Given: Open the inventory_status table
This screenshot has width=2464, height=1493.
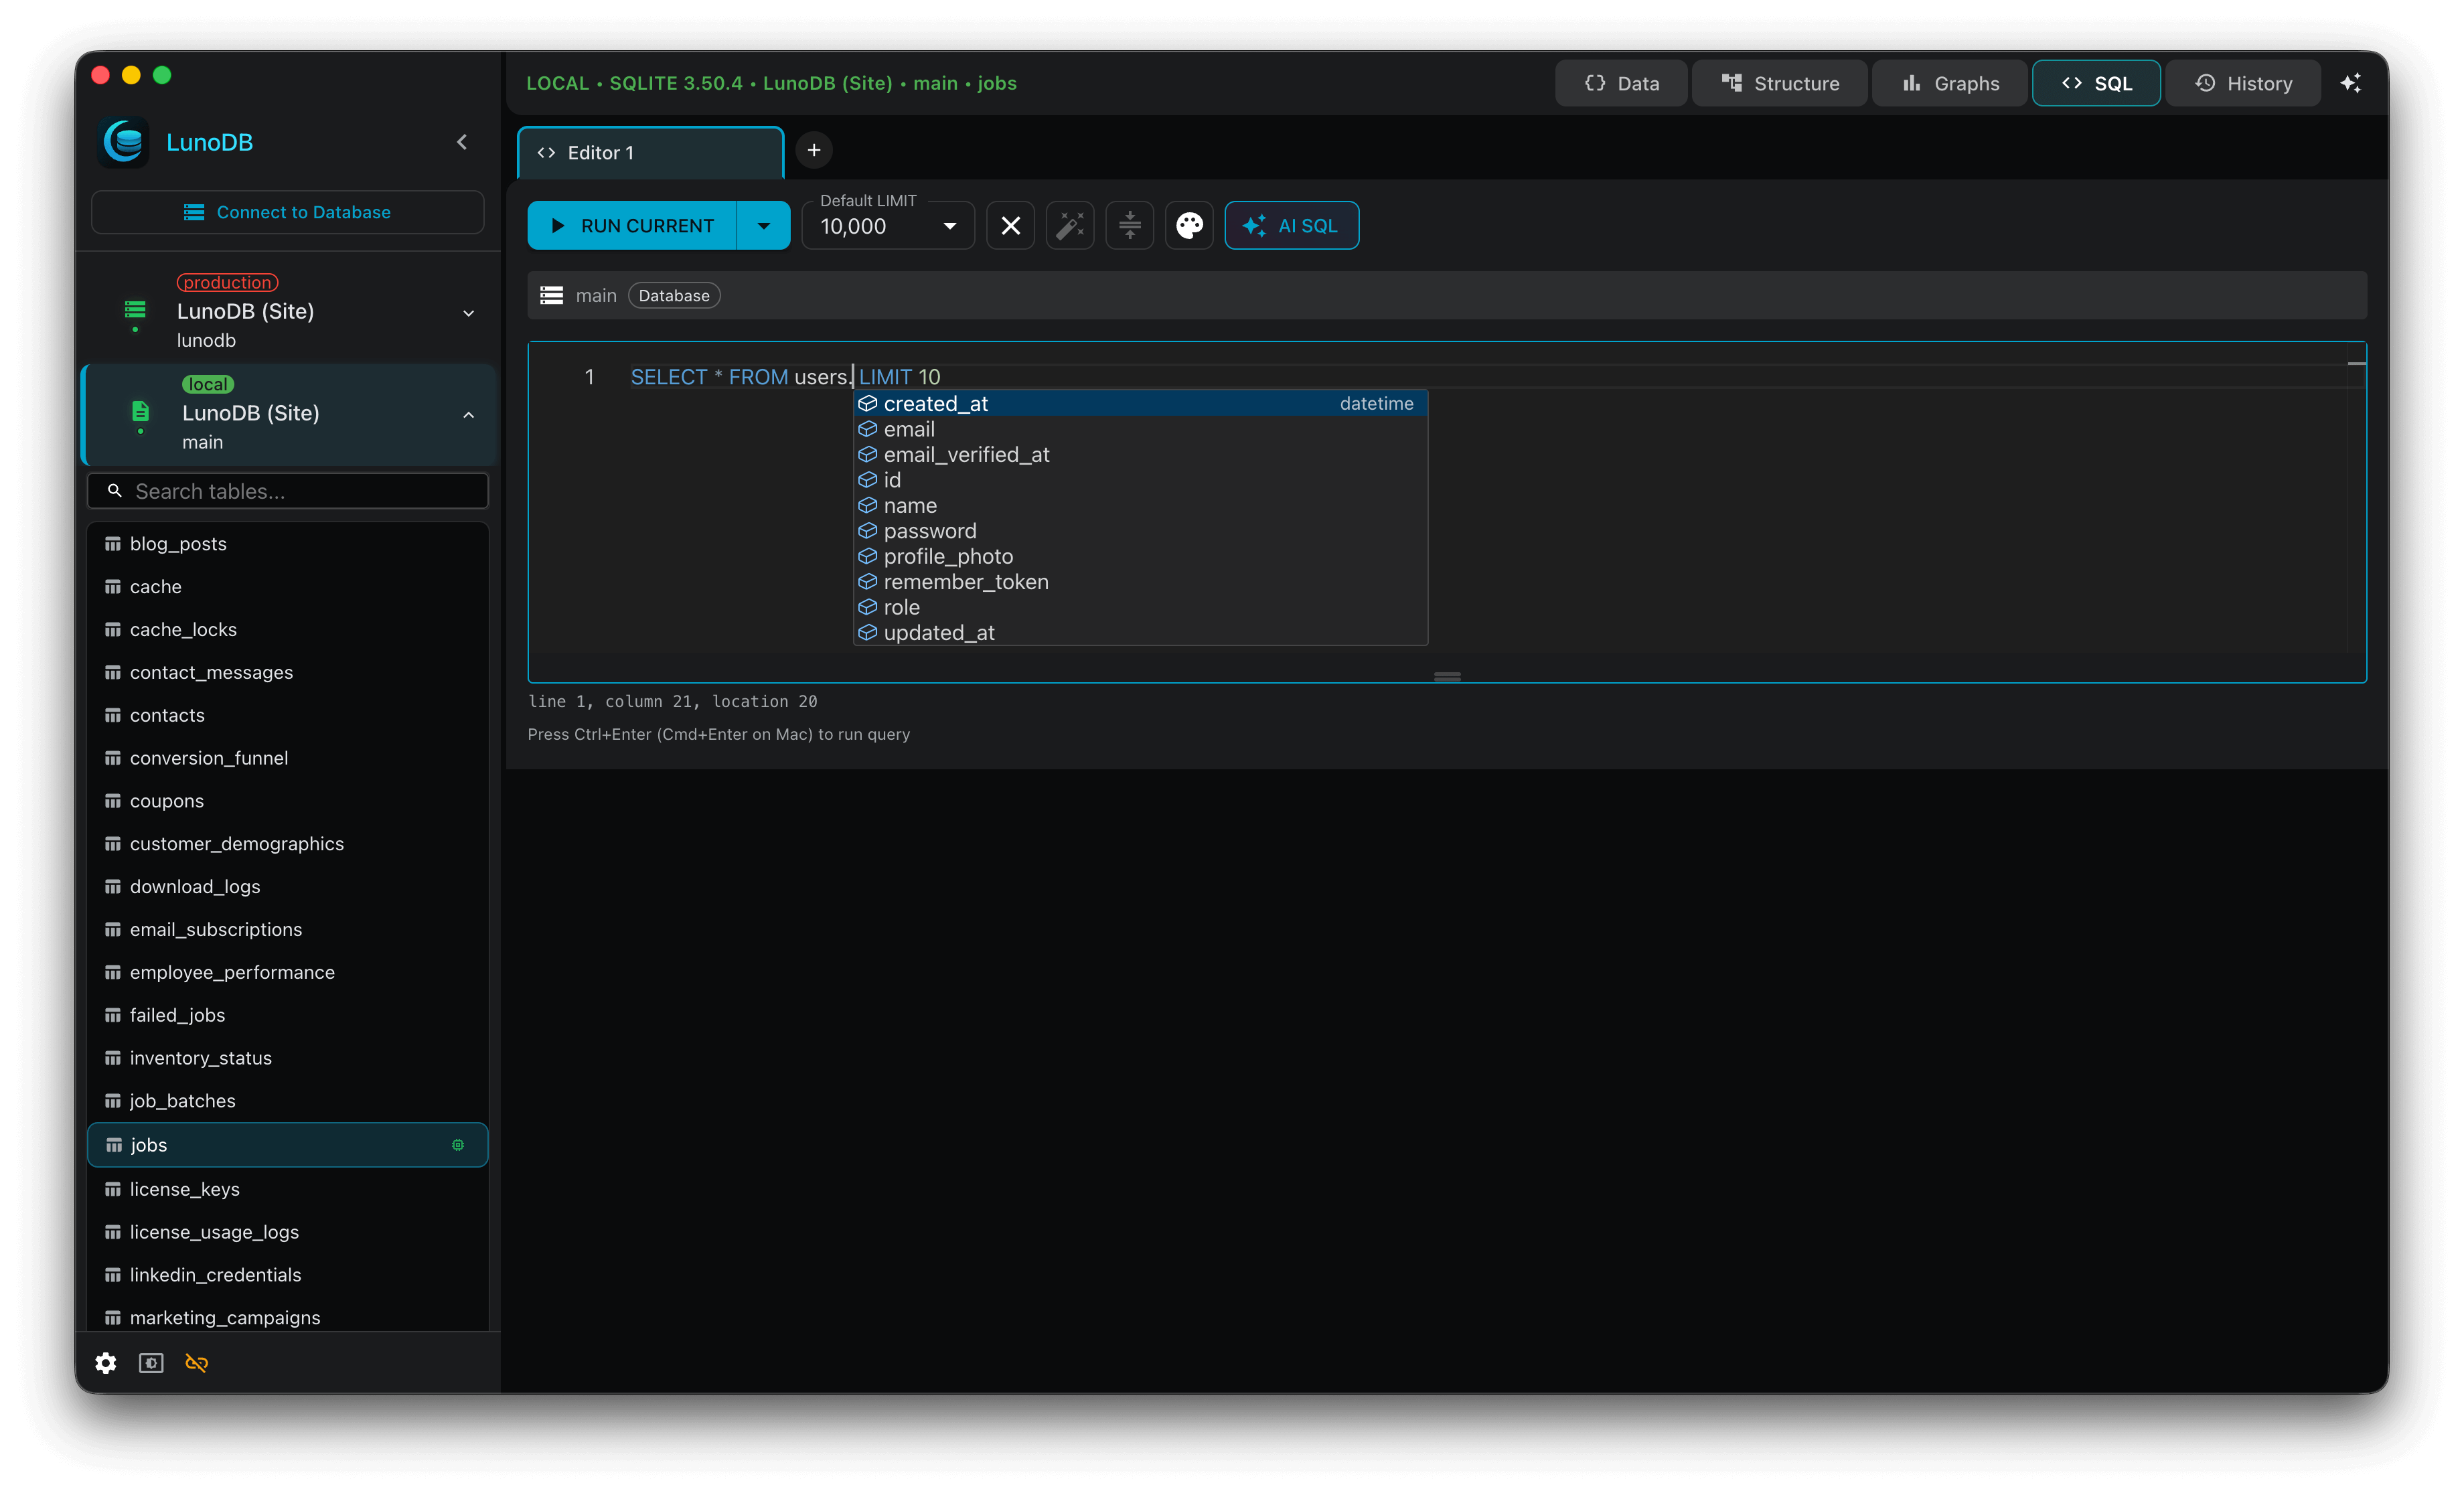Looking at the screenshot, I should [x=288, y=1058].
